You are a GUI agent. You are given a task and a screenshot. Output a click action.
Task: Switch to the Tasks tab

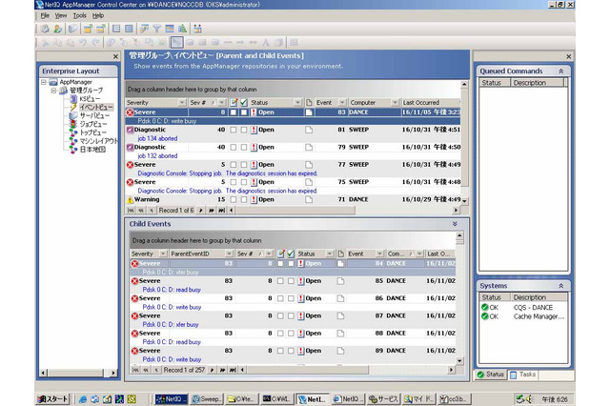(528, 375)
